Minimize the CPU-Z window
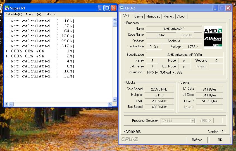 click(215, 8)
